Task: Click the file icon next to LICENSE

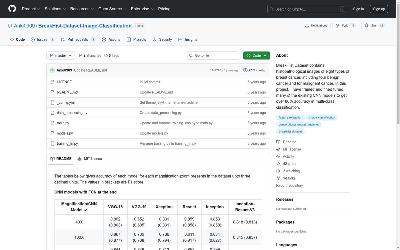Action: (x=52, y=82)
